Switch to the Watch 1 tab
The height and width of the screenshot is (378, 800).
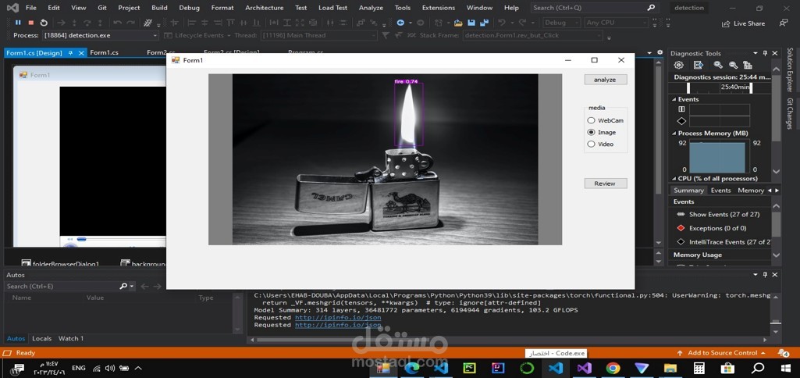pyautogui.click(x=71, y=338)
